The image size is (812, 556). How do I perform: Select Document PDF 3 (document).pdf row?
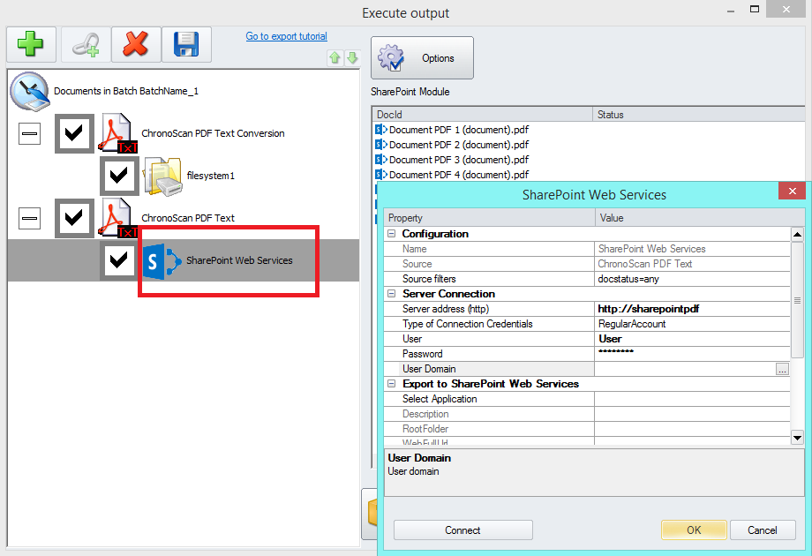(459, 160)
